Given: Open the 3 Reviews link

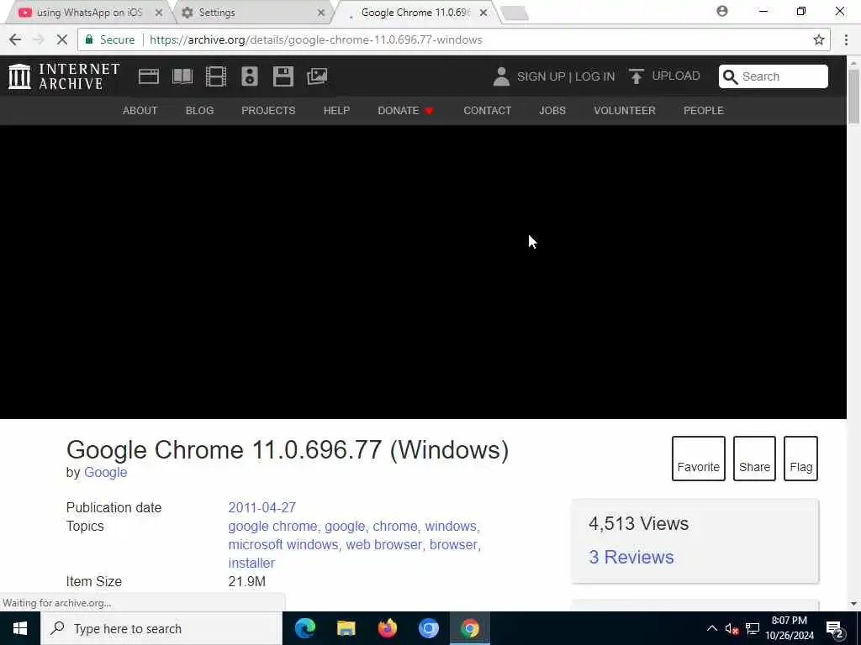Looking at the screenshot, I should point(631,558).
